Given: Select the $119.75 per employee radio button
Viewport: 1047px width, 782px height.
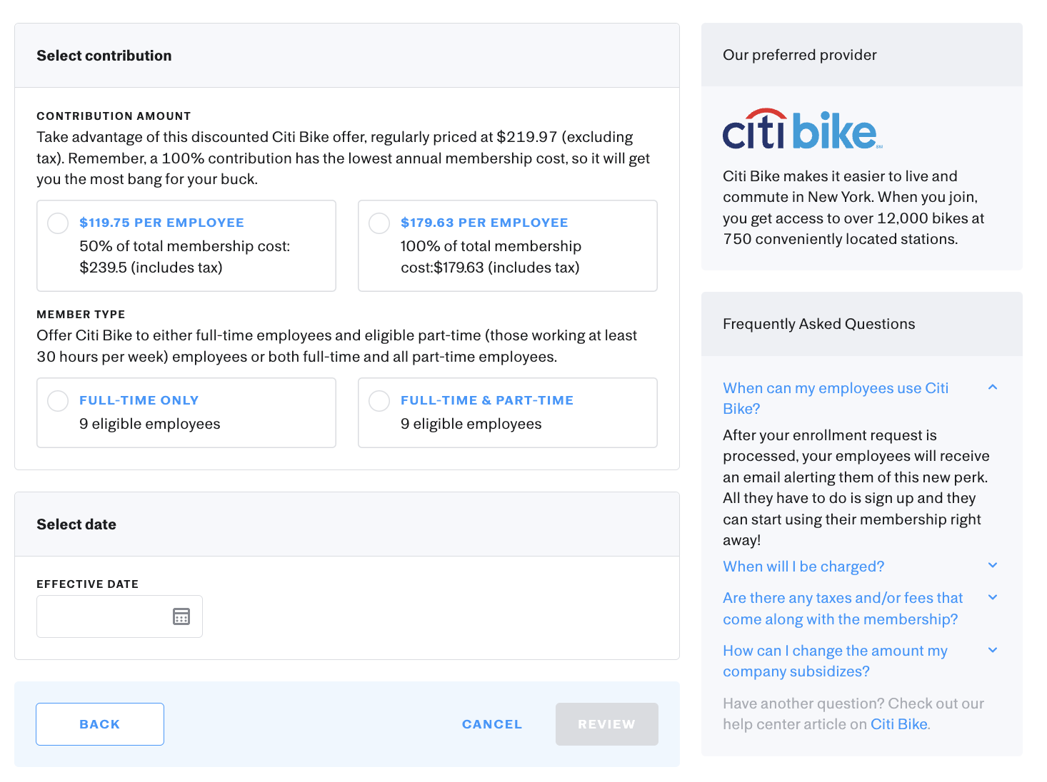Looking at the screenshot, I should click(x=58, y=223).
